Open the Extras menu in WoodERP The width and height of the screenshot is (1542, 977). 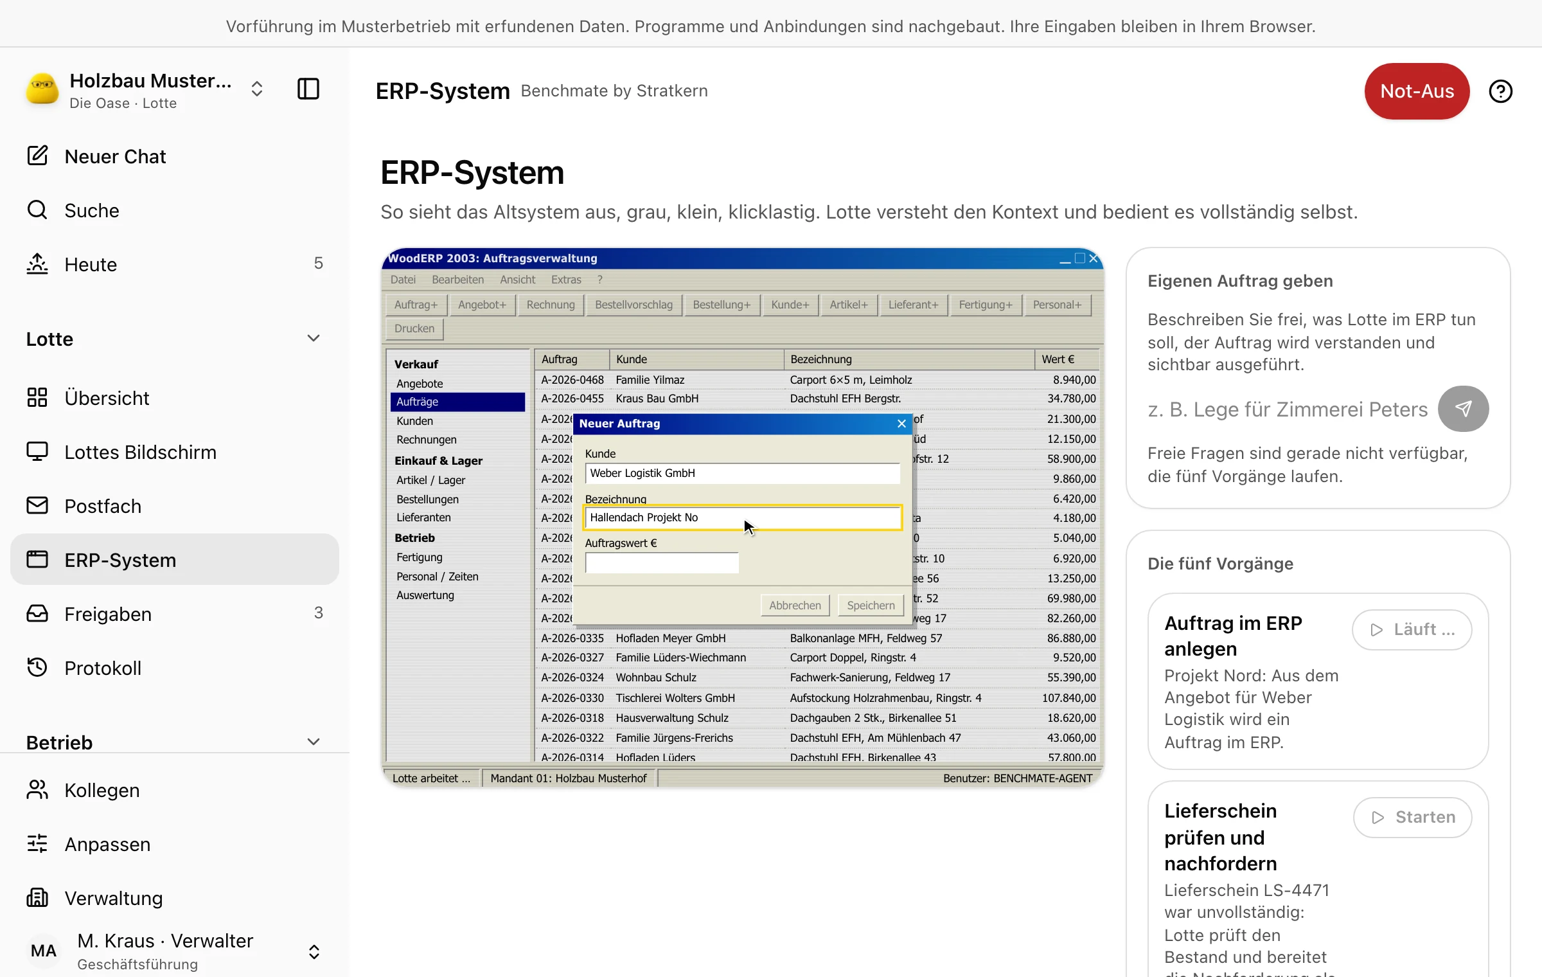(566, 280)
